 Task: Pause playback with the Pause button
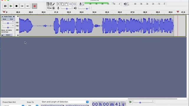click(5, 6)
